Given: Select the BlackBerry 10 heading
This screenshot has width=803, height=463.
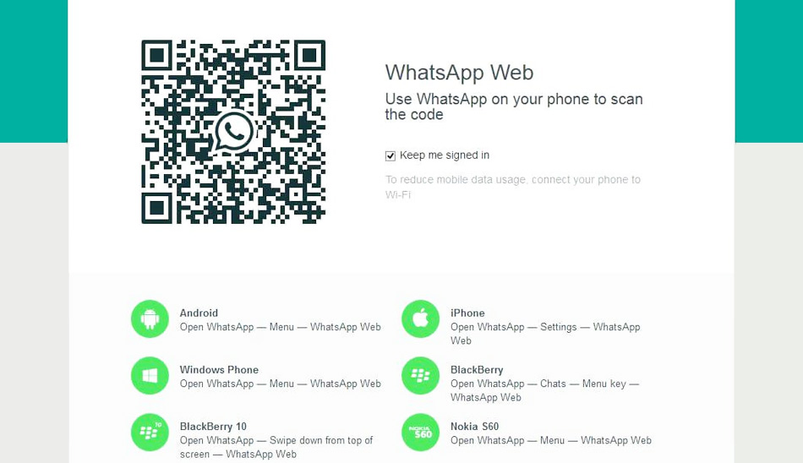Looking at the screenshot, I should coord(213,427).
